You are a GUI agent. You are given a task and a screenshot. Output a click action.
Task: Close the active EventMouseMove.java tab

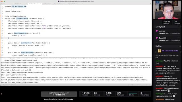tap(41, 4)
